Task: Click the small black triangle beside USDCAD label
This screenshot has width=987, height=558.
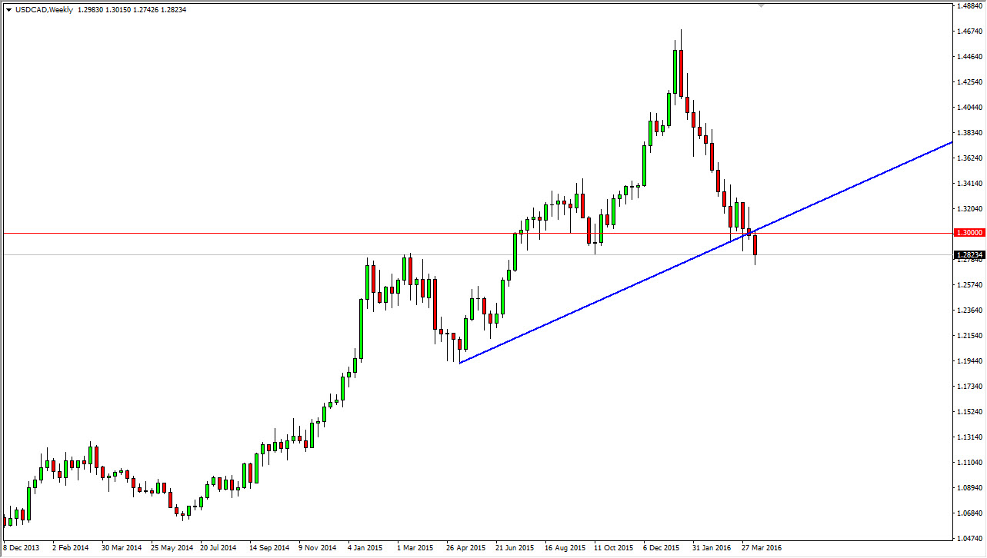Action: (x=8, y=10)
